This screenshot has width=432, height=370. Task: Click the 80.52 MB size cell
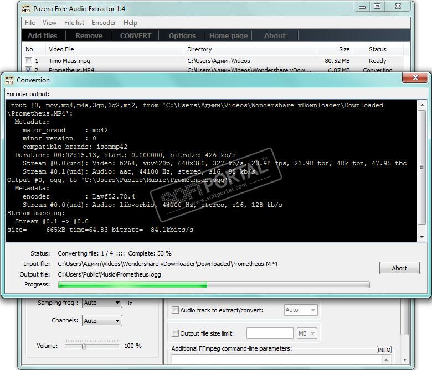337,61
